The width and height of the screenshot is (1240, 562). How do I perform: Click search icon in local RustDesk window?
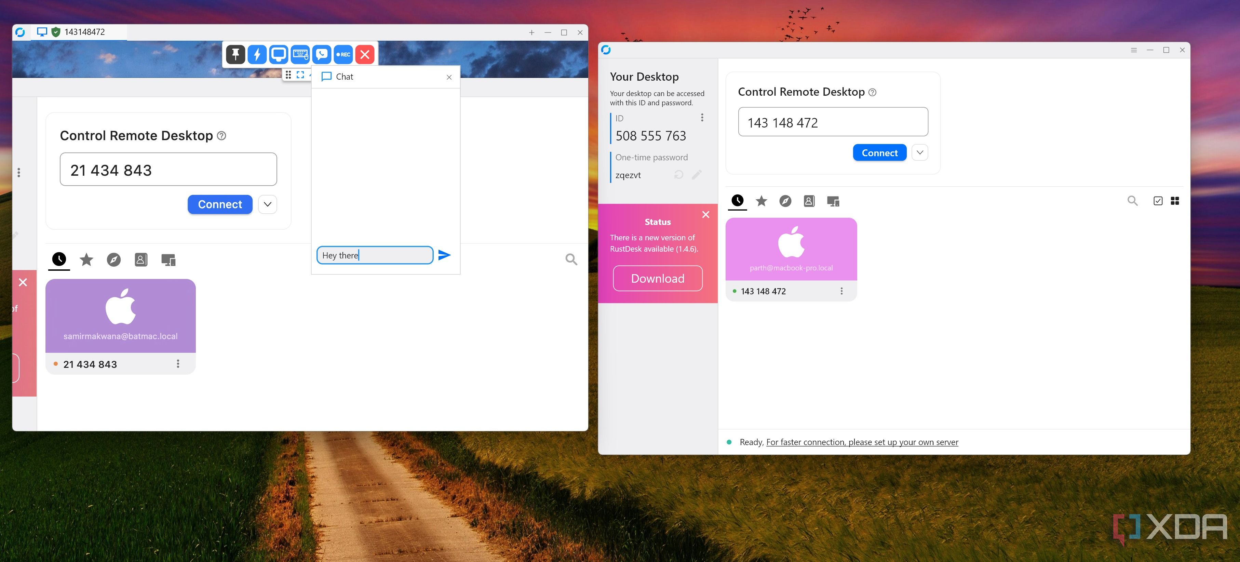coord(1133,201)
